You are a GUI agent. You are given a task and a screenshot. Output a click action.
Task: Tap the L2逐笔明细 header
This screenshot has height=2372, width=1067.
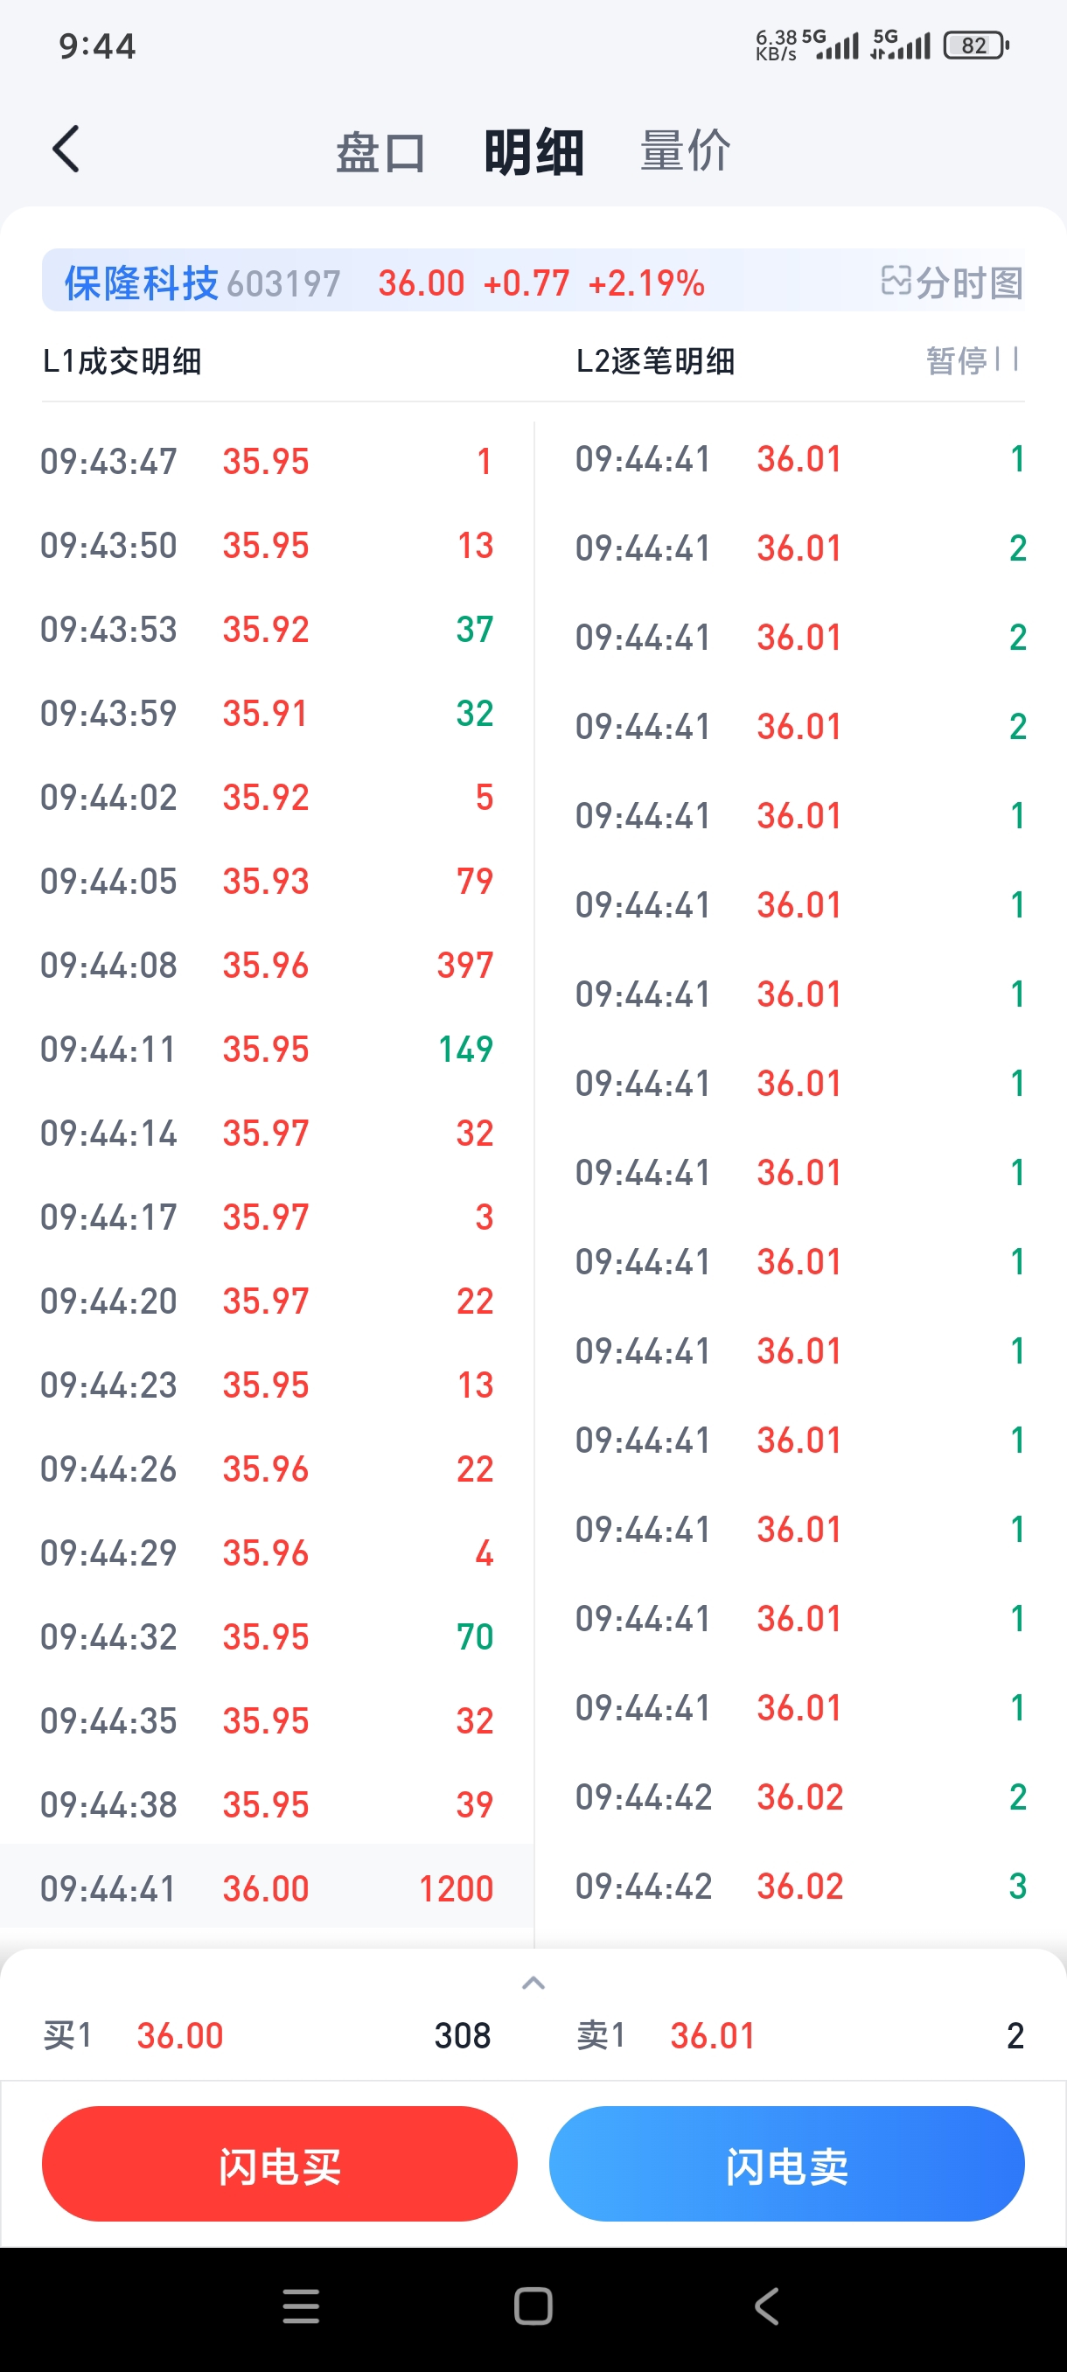pos(654,361)
